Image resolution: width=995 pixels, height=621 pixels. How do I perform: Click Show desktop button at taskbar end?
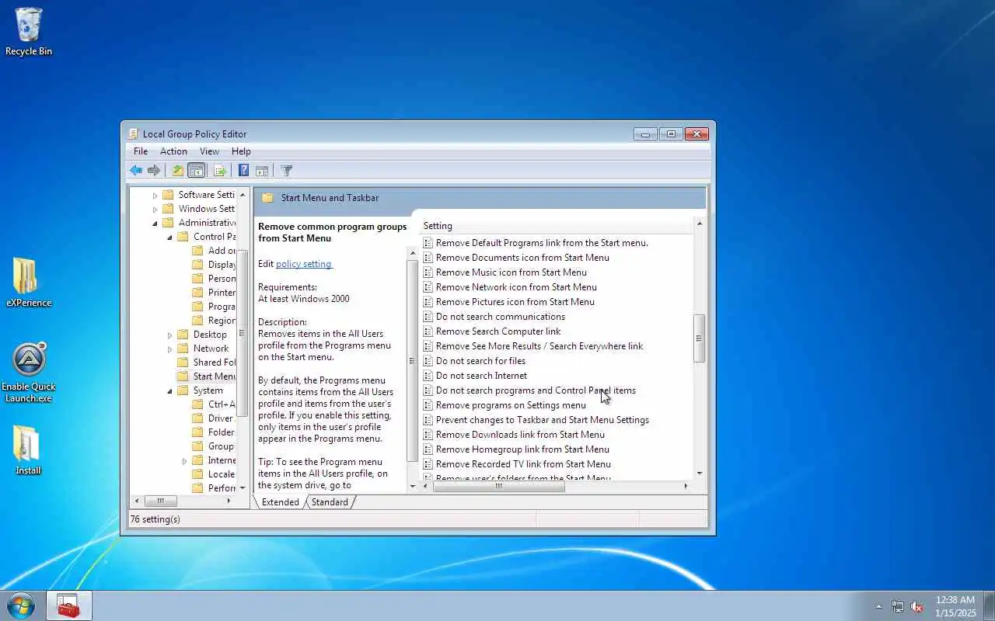point(990,605)
